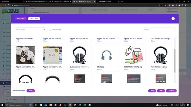Select the AirPods unboxing photo, 25 kb
191x107 pixels.
[x=25, y=55]
